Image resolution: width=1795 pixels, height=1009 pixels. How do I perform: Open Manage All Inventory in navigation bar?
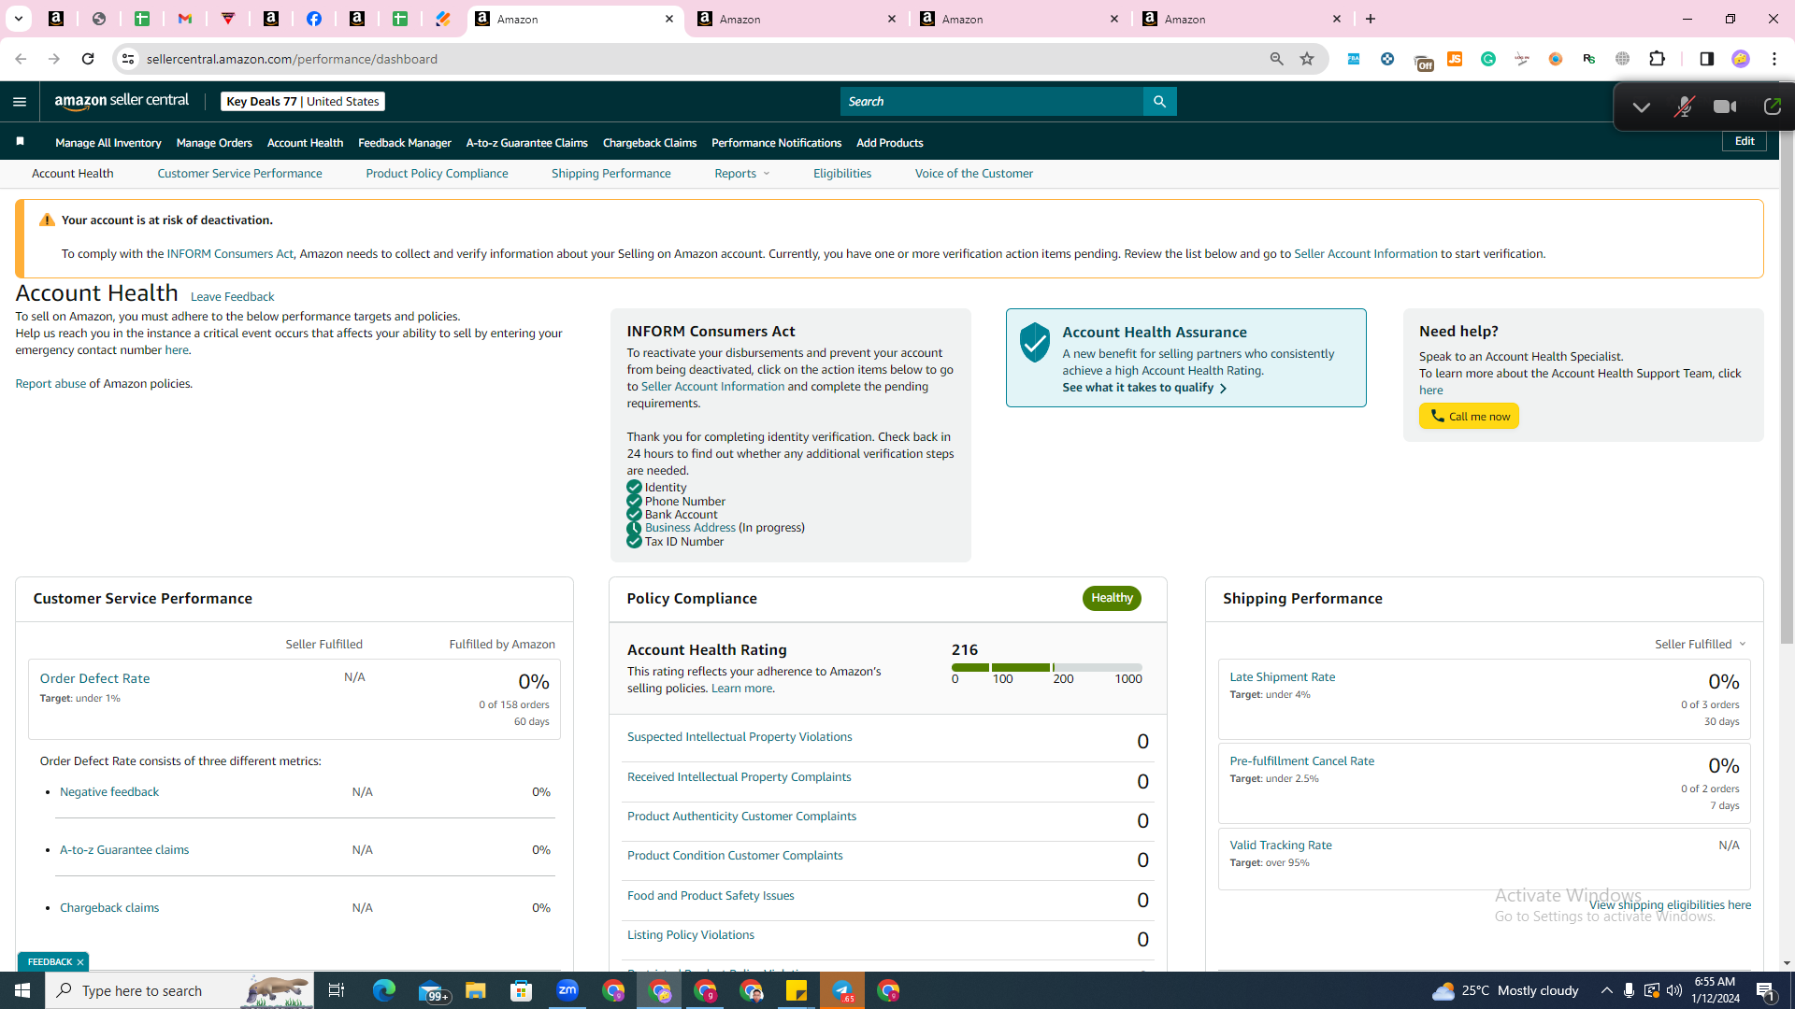(108, 143)
